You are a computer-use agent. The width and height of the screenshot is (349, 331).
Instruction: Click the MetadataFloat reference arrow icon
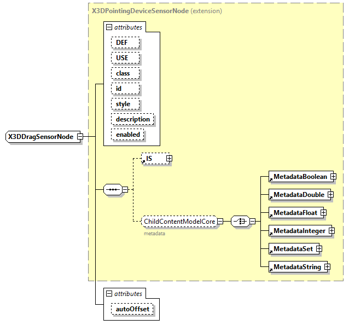pos(271,216)
